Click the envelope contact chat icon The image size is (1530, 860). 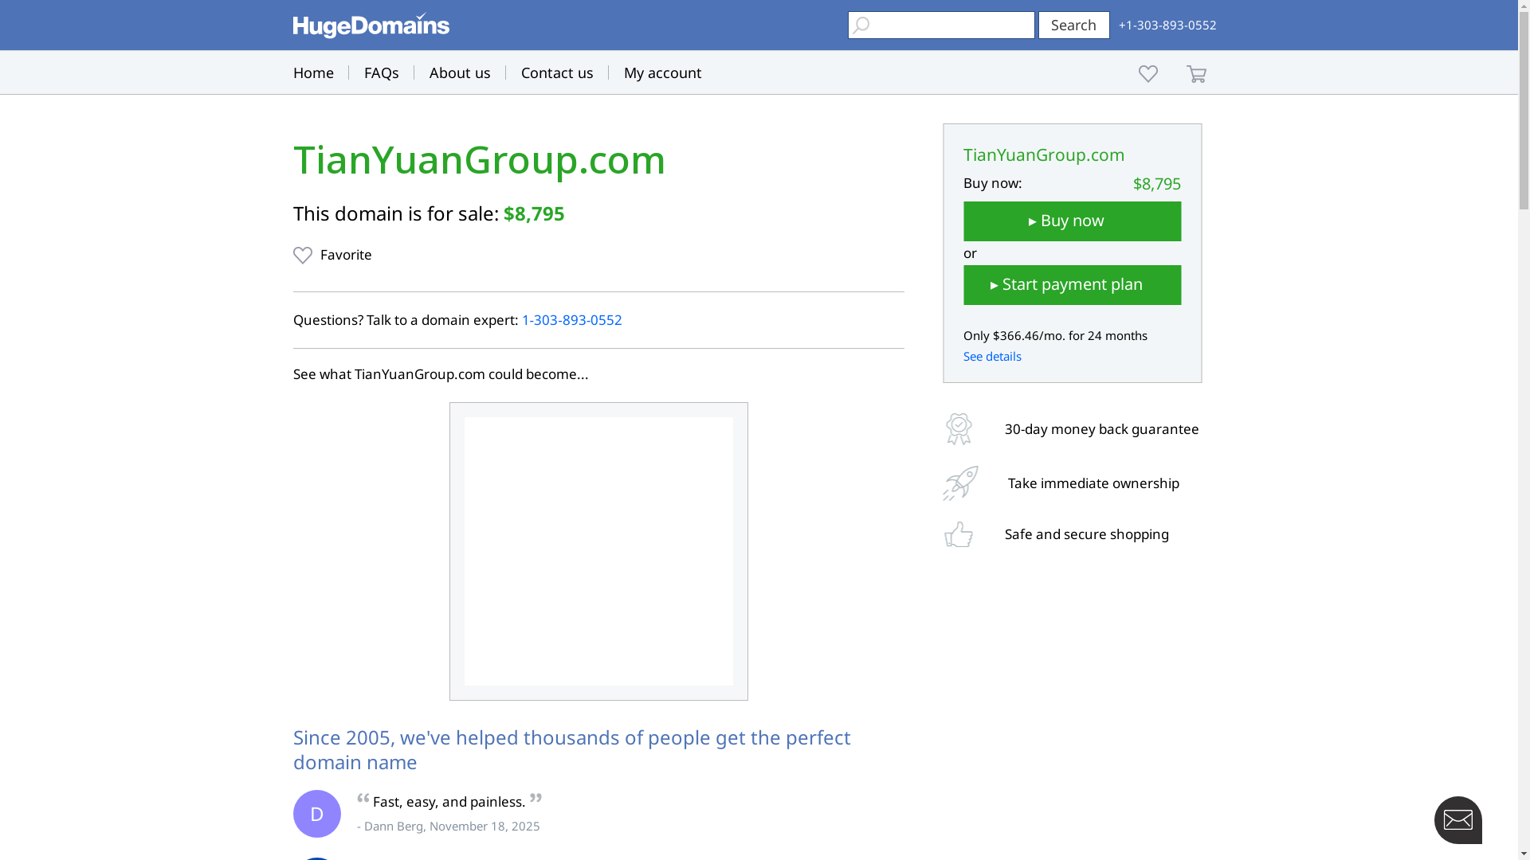[1457, 819]
